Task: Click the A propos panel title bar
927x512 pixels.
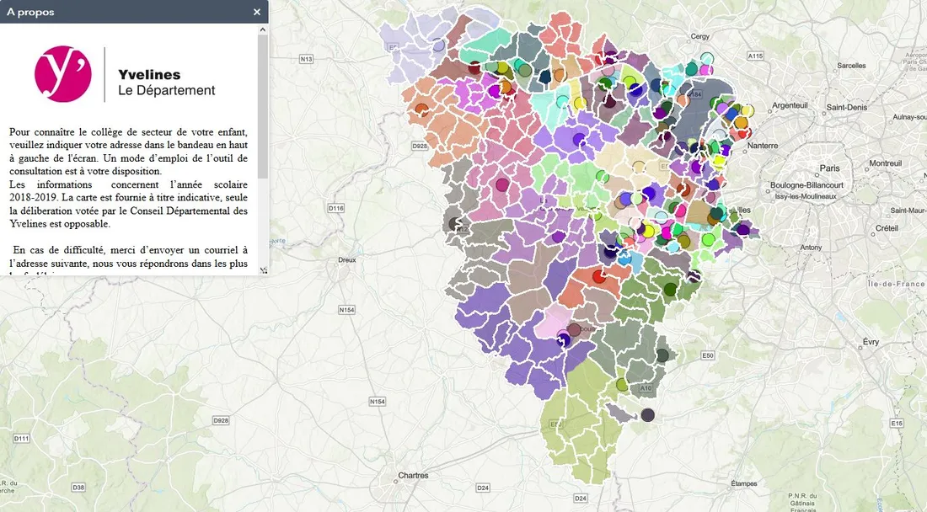Action: 126,12
